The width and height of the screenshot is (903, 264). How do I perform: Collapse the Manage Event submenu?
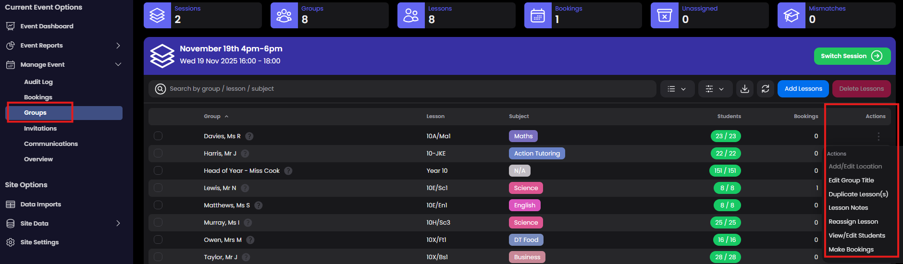coord(118,64)
